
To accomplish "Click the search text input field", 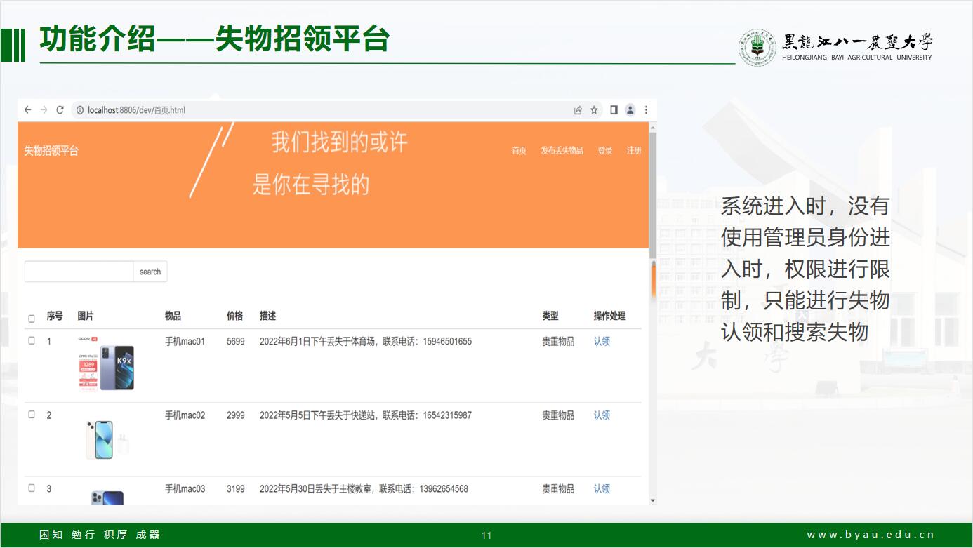I will 79,272.
